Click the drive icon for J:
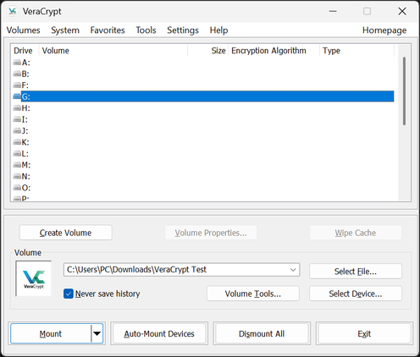Viewport: 420px width, 357px height. point(17,130)
